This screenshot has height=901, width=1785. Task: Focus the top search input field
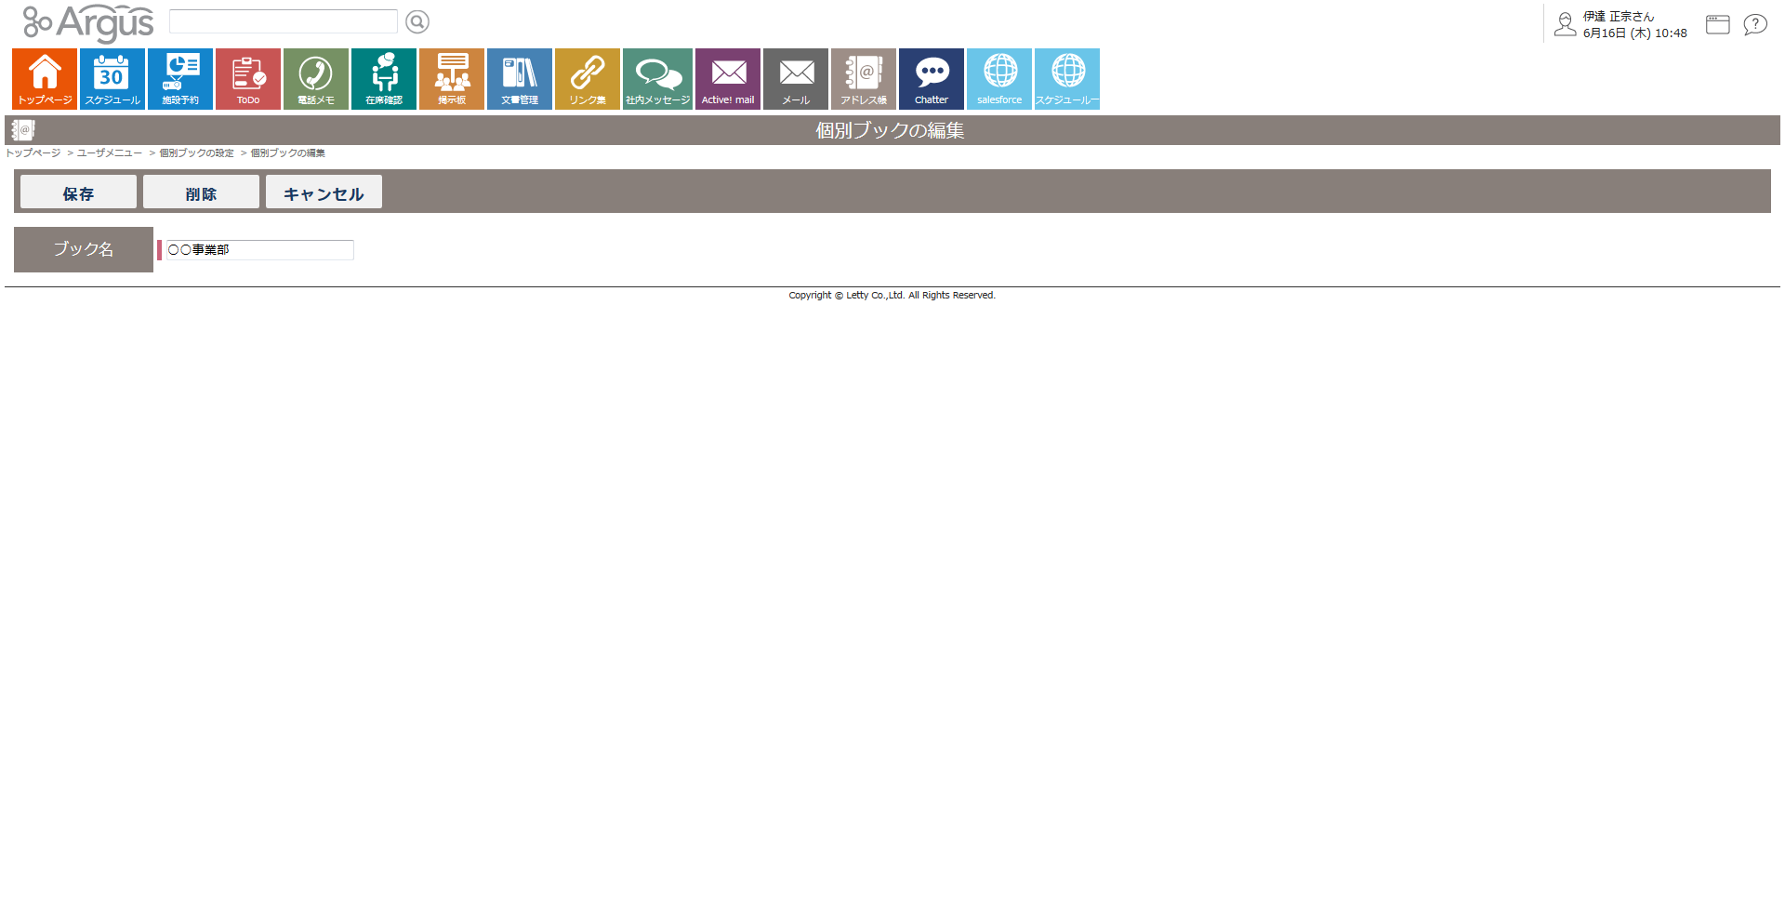coord(284,21)
